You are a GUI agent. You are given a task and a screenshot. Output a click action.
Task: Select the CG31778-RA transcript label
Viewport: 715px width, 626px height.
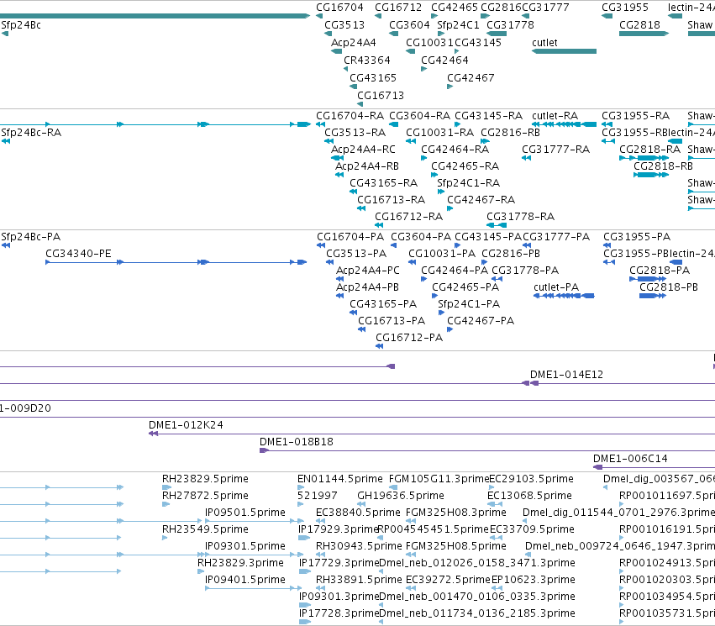coord(520,217)
